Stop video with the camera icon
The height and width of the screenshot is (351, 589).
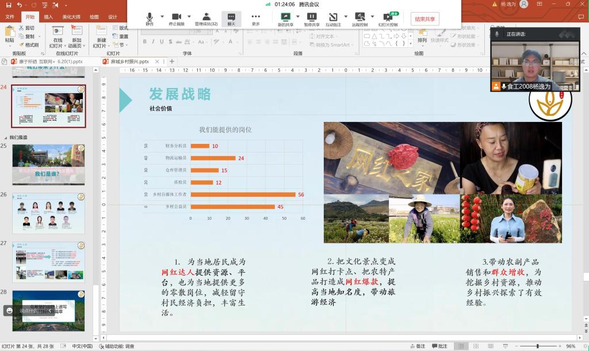(177, 18)
